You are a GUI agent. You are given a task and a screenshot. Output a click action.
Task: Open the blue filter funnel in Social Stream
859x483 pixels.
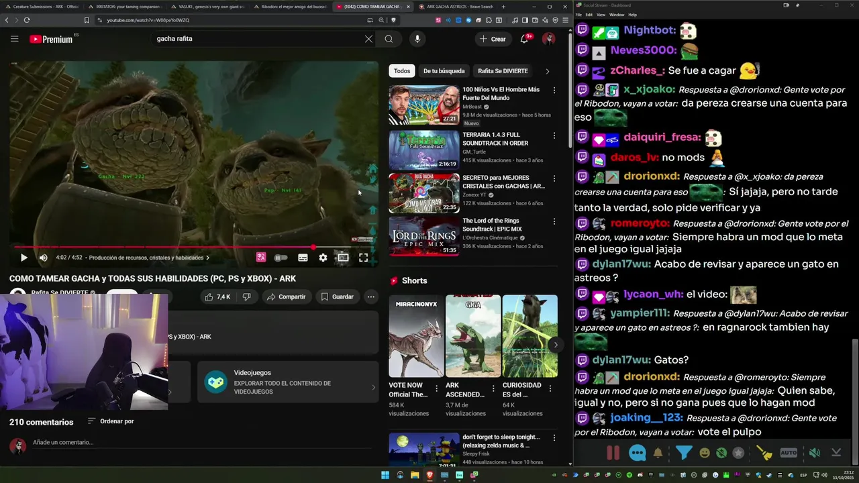(684, 453)
